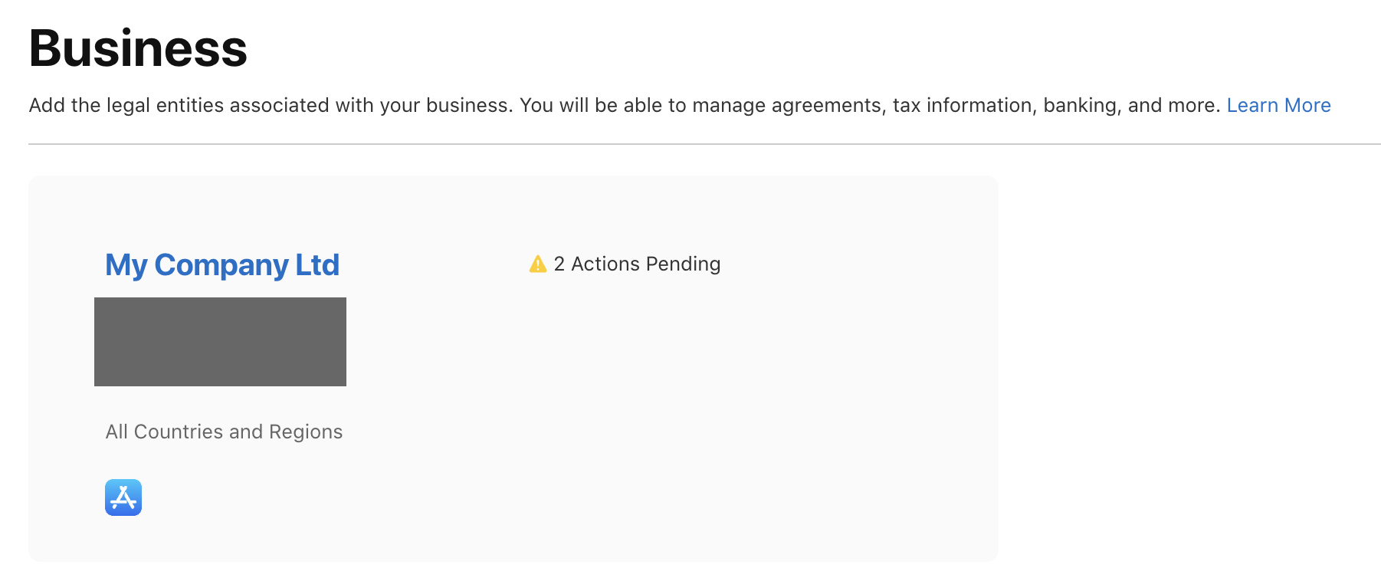Click the word Ltd in entity title
The width and height of the screenshot is (1381, 581).
(317, 264)
